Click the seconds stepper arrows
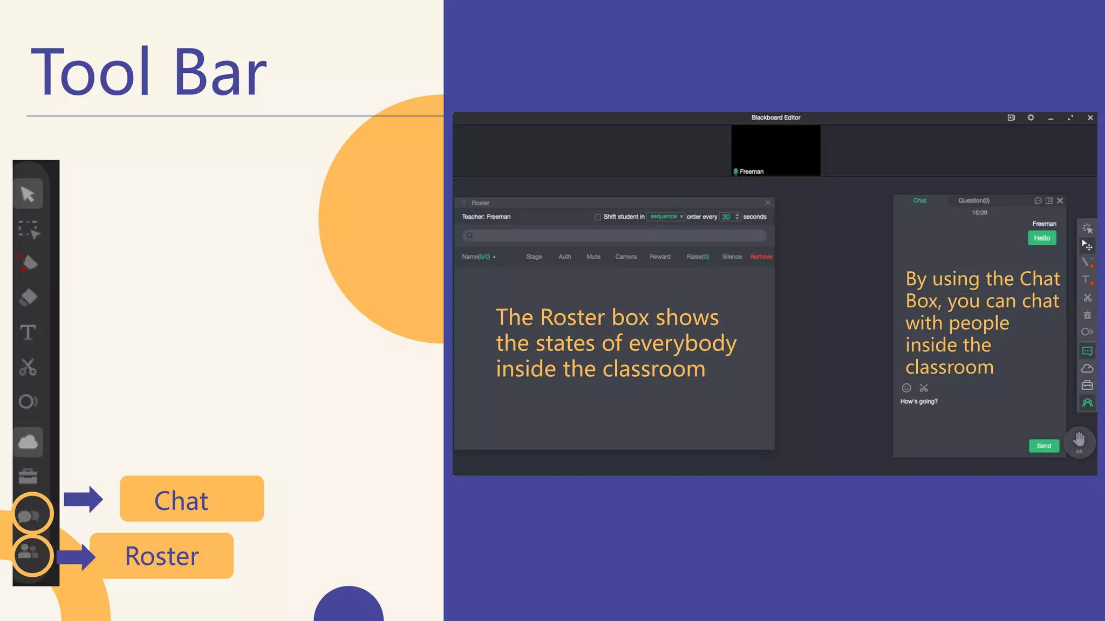 click(737, 217)
